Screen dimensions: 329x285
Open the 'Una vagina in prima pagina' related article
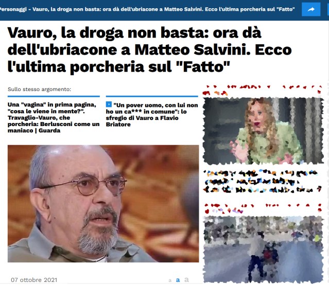(54, 118)
